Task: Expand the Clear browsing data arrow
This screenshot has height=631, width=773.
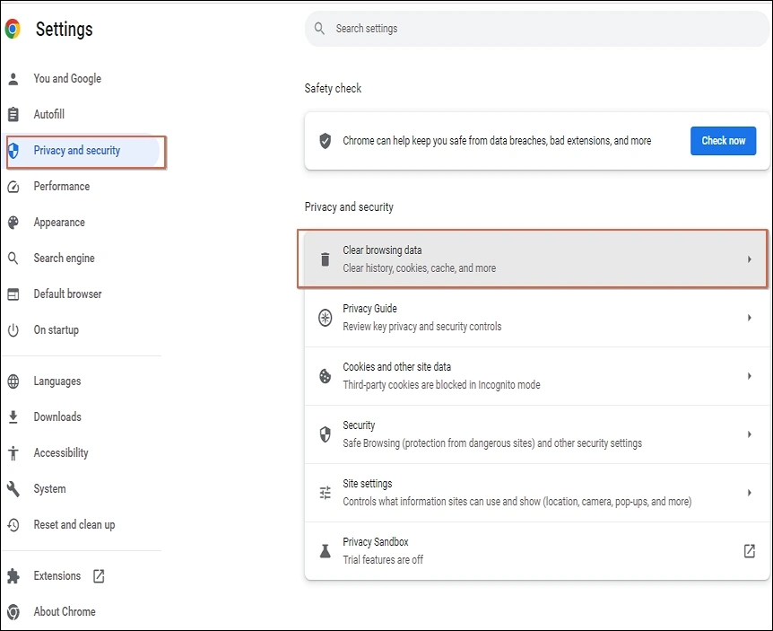Action: tap(750, 259)
